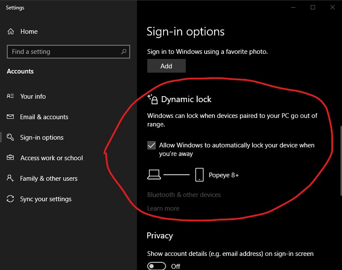This screenshot has width=342, height=270.
Task: Click the Dynamic lock heading
Action: pos(186,99)
